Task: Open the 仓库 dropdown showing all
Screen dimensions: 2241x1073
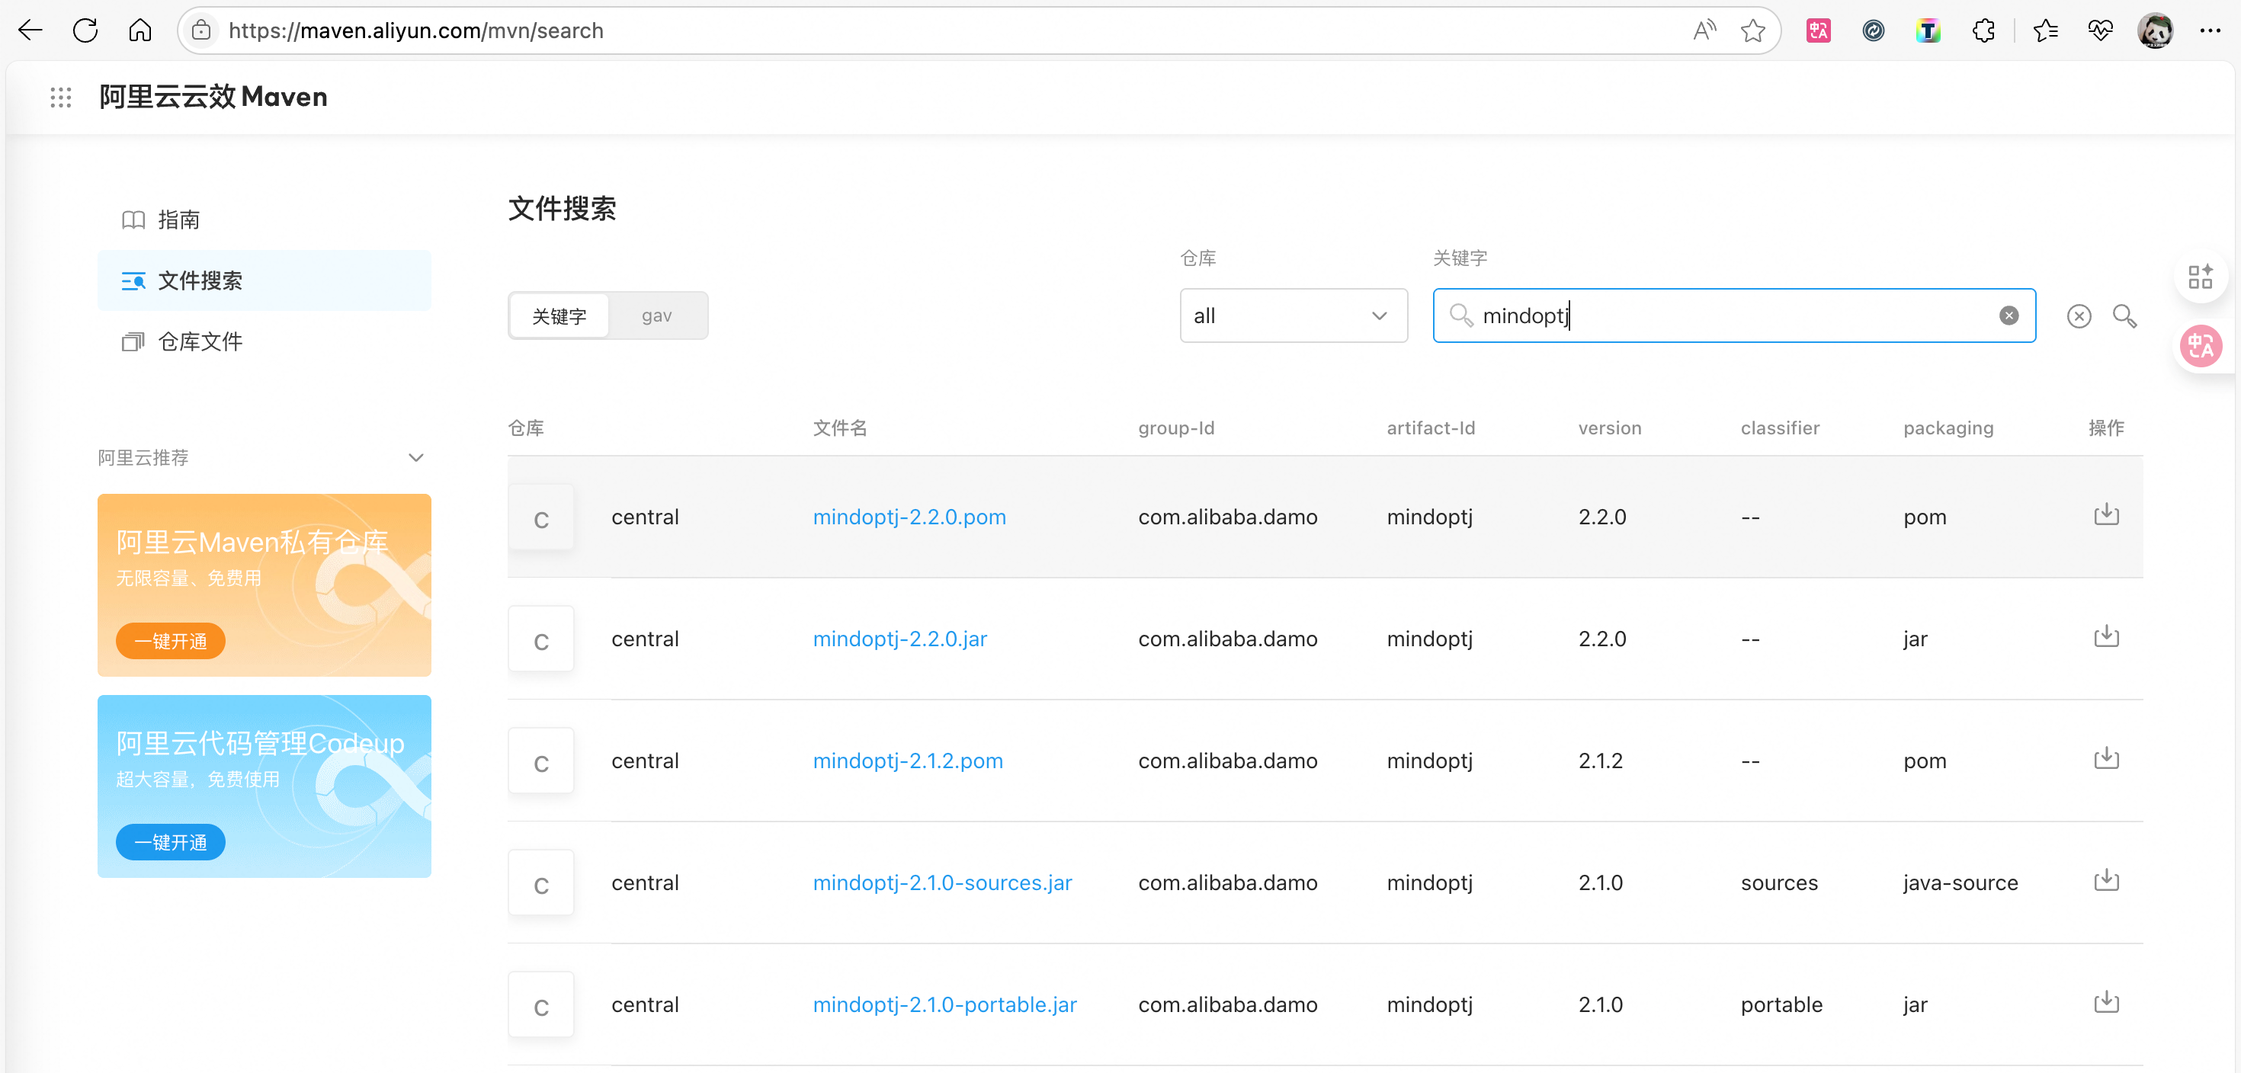Action: point(1294,315)
